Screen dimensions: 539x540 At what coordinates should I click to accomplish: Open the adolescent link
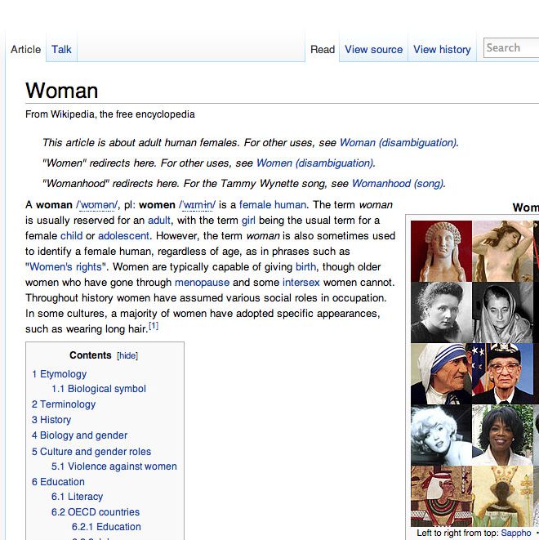tap(123, 235)
